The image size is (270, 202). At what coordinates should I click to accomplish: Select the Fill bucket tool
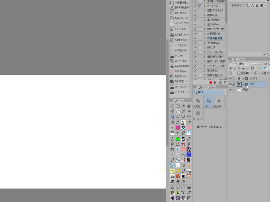(189, 188)
